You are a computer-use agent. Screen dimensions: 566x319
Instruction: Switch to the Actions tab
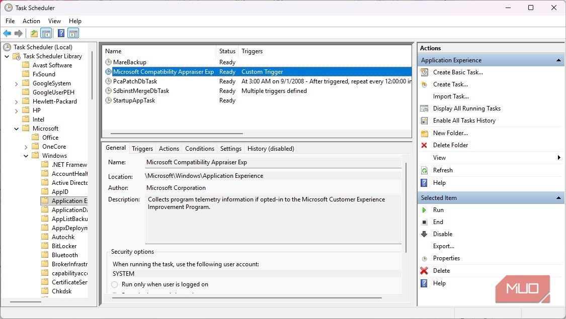(169, 149)
